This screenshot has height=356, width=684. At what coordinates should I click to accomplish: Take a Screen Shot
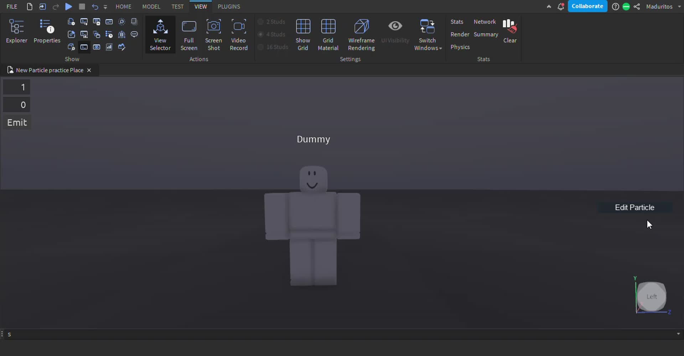point(213,35)
